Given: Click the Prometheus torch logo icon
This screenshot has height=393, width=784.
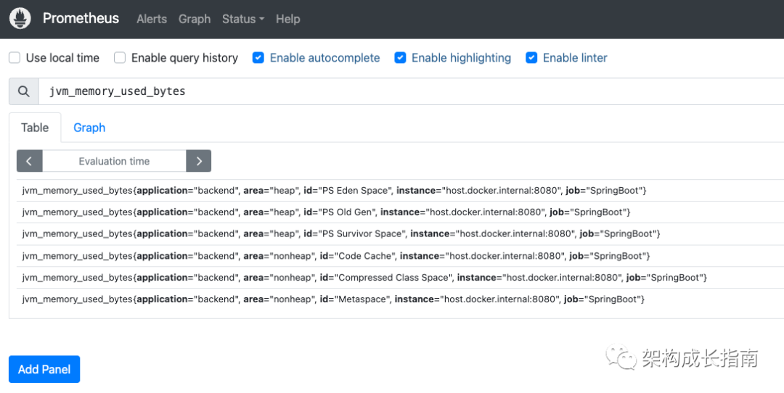Looking at the screenshot, I should click(20, 18).
